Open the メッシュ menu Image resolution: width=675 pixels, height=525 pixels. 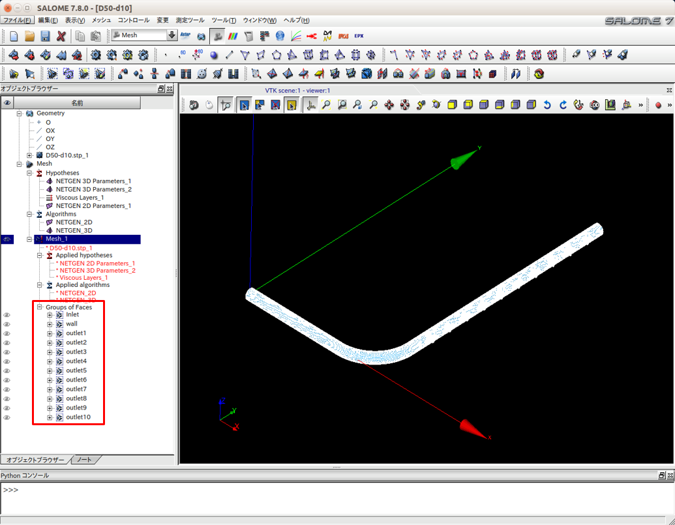click(x=101, y=20)
